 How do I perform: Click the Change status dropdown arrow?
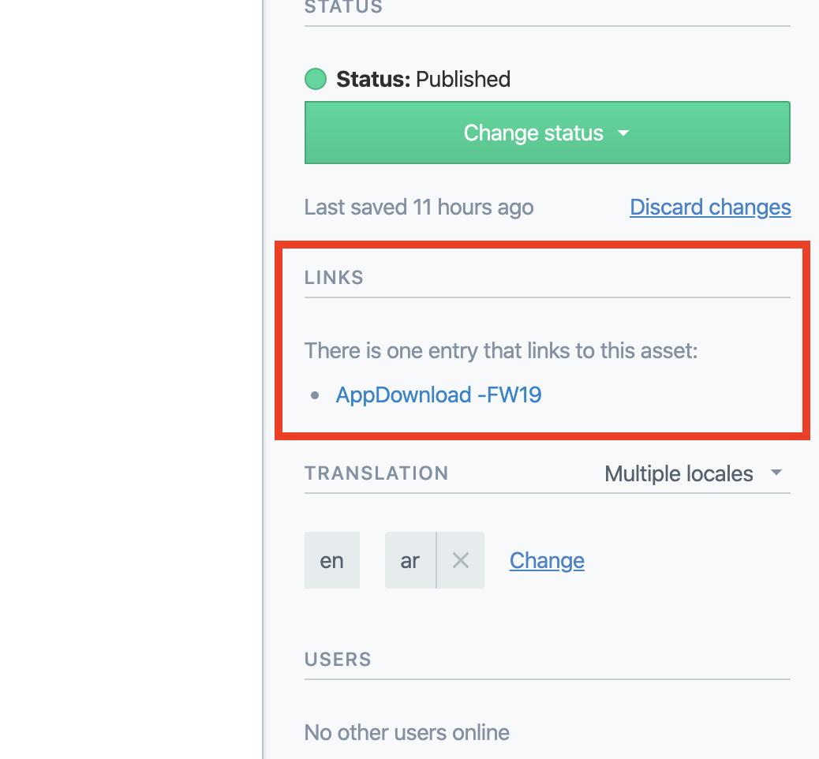(623, 133)
